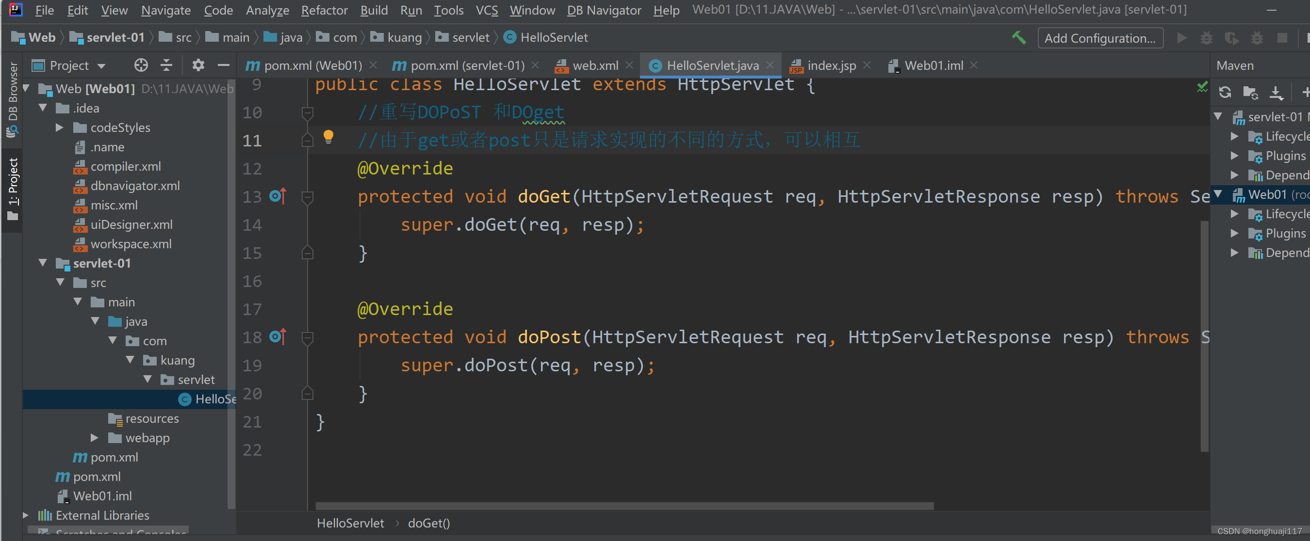This screenshot has width=1310, height=541.
Task: Expand the webapp folder in Project tree
Action: point(94,437)
